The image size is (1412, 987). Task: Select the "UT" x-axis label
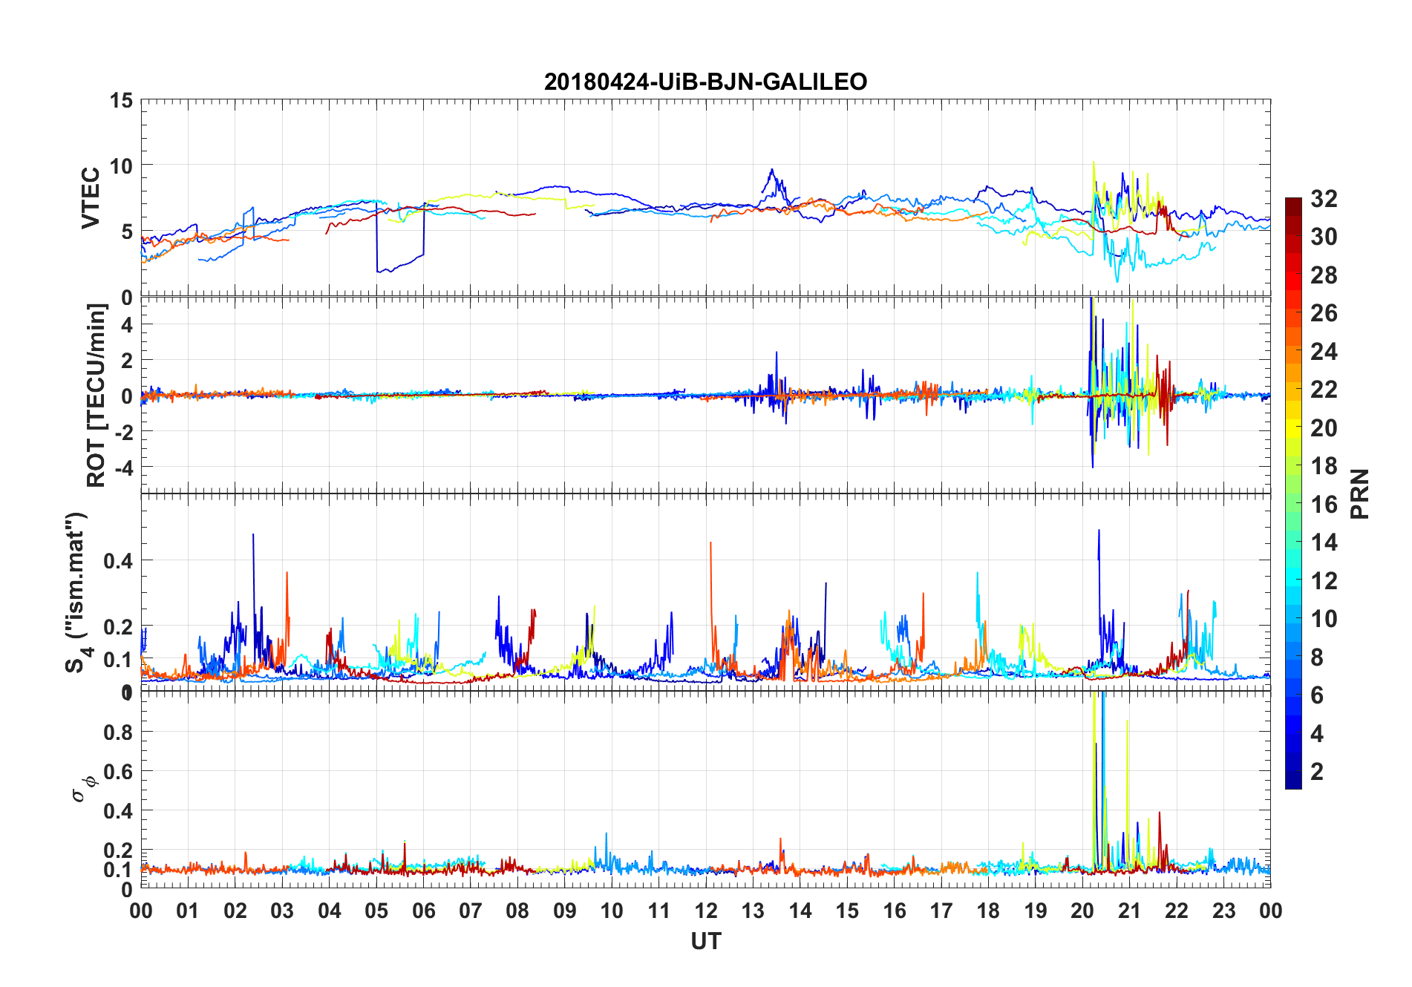(705, 941)
